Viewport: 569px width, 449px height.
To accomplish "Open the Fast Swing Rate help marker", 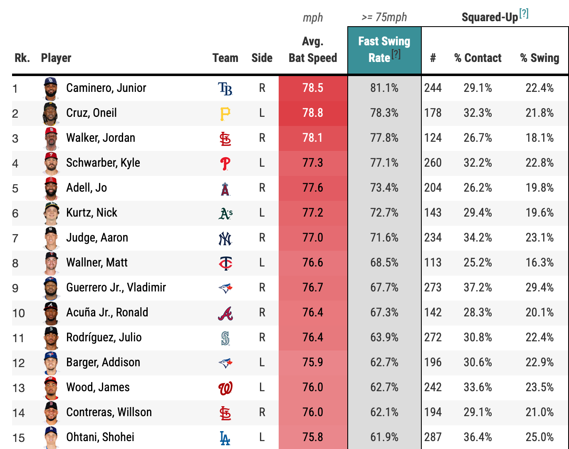I will [396, 54].
